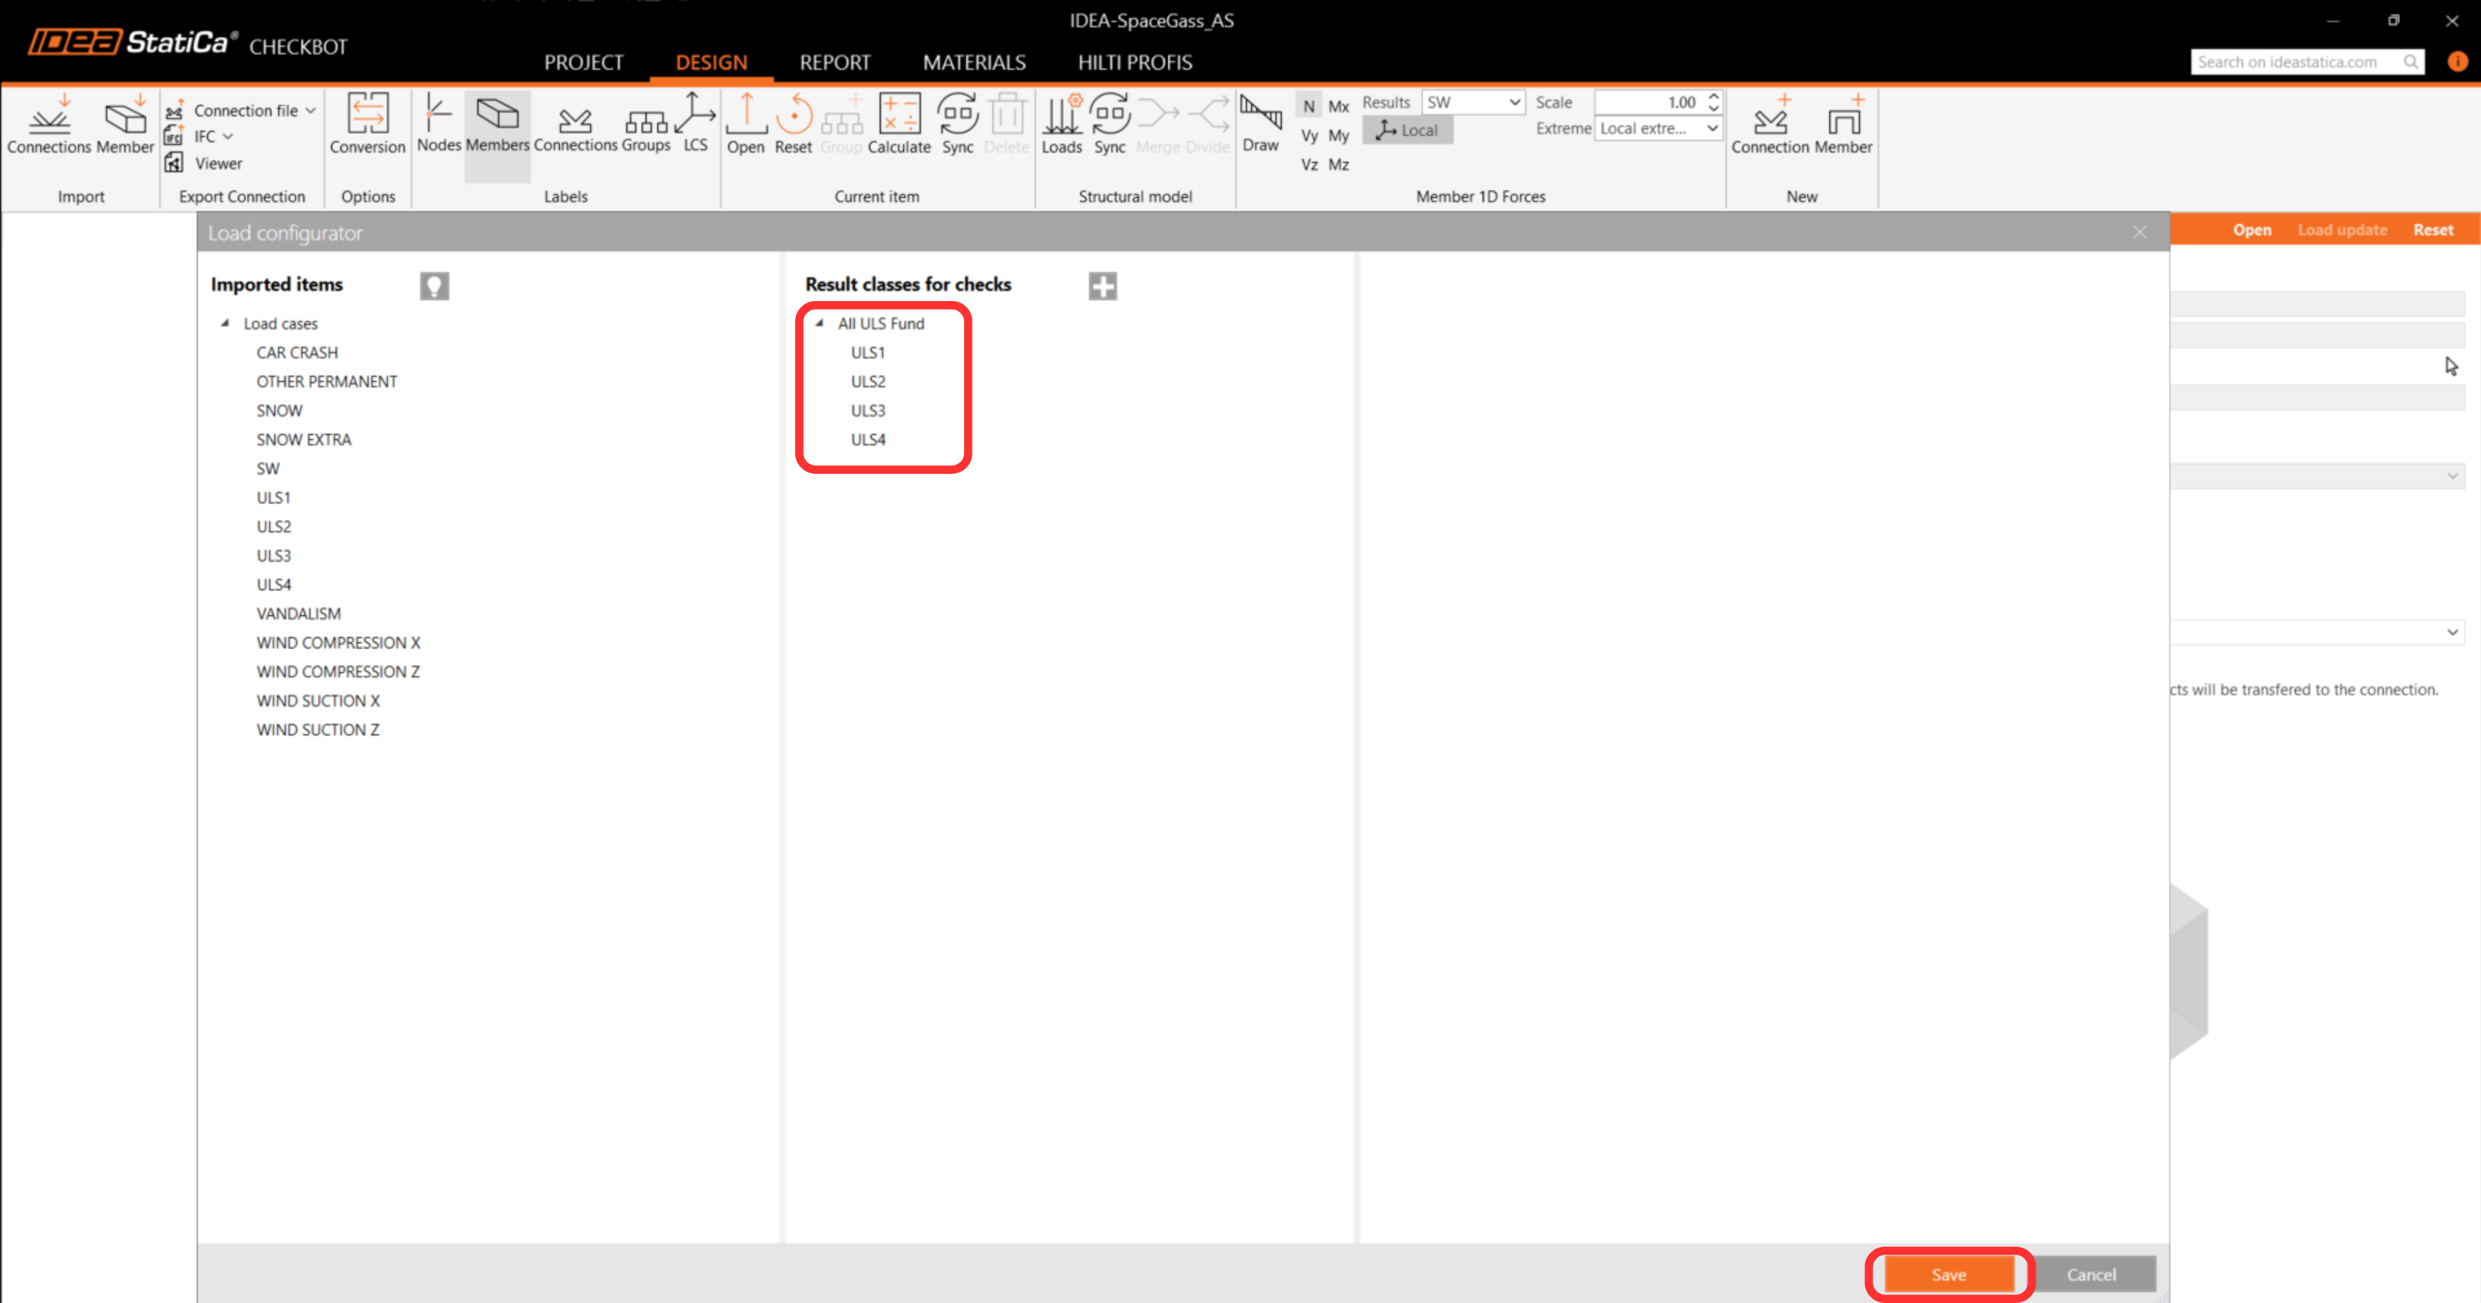Viewport: 2481px width, 1303px height.
Task: Open the MATERIALS tab
Action: click(x=974, y=63)
